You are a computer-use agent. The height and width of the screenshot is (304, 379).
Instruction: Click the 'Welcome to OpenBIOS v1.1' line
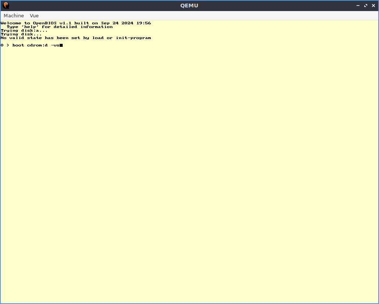click(76, 23)
